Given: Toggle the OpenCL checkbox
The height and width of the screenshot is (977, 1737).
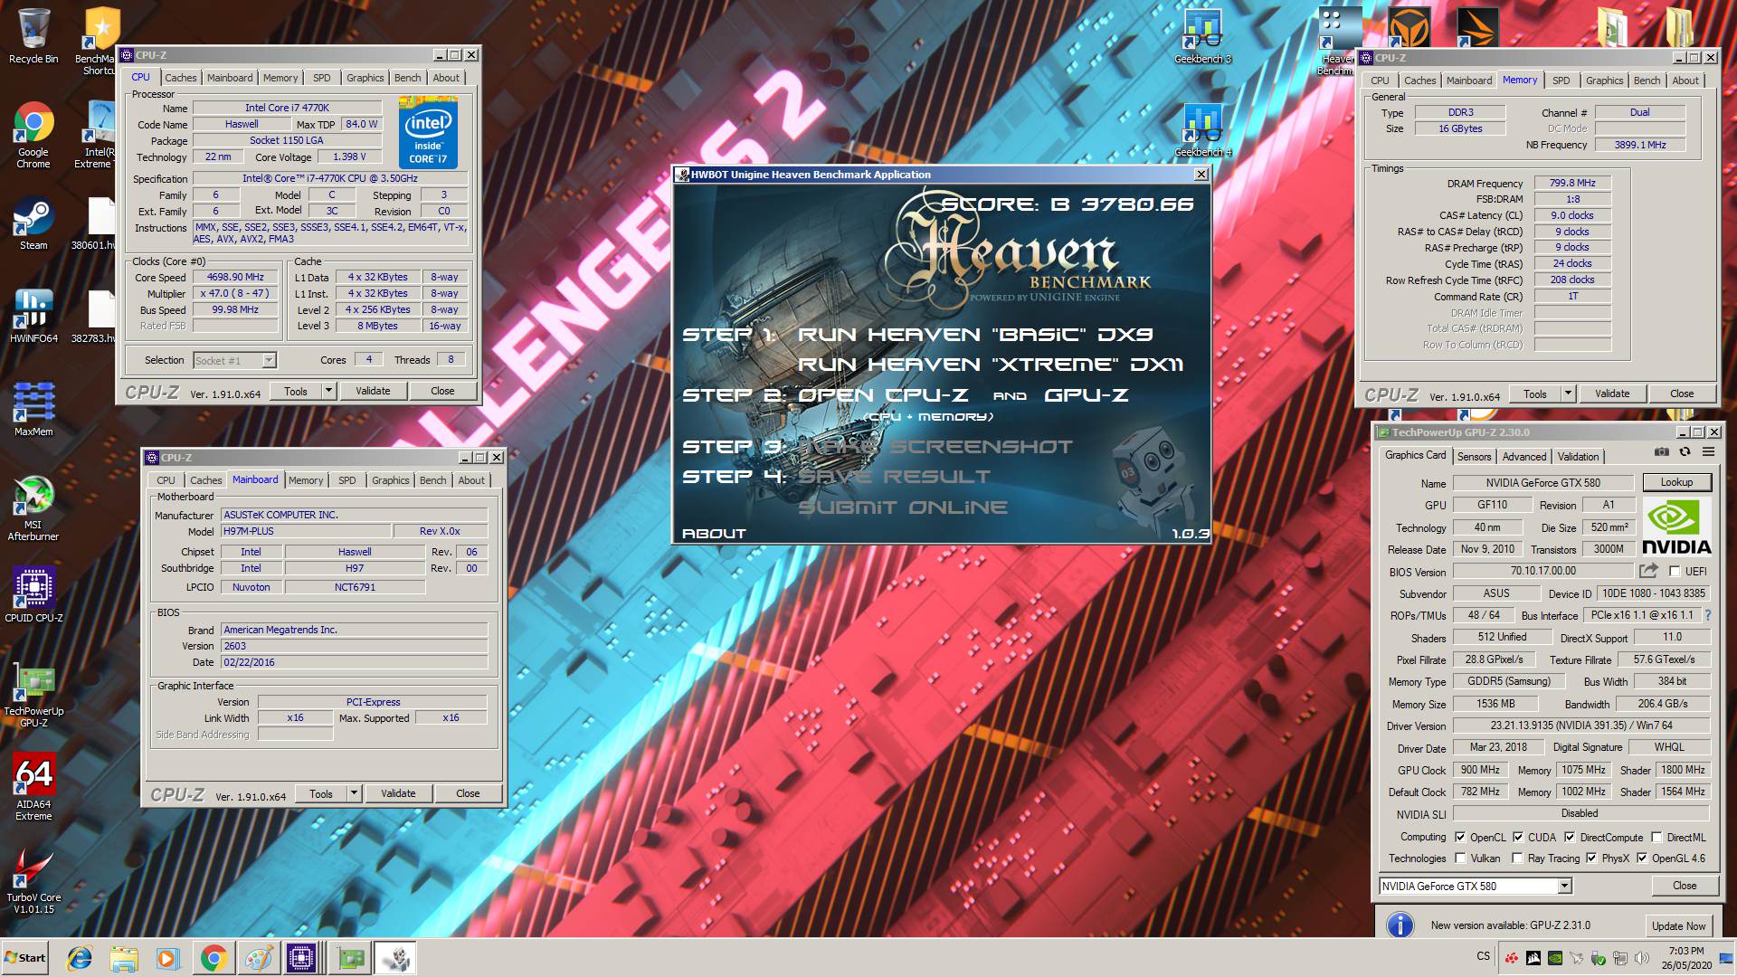Looking at the screenshot, I should [x=1459, y=837].
